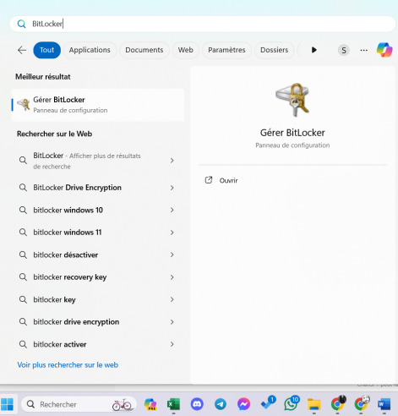Open the Gérer BitLocker best result

point(98,105)
